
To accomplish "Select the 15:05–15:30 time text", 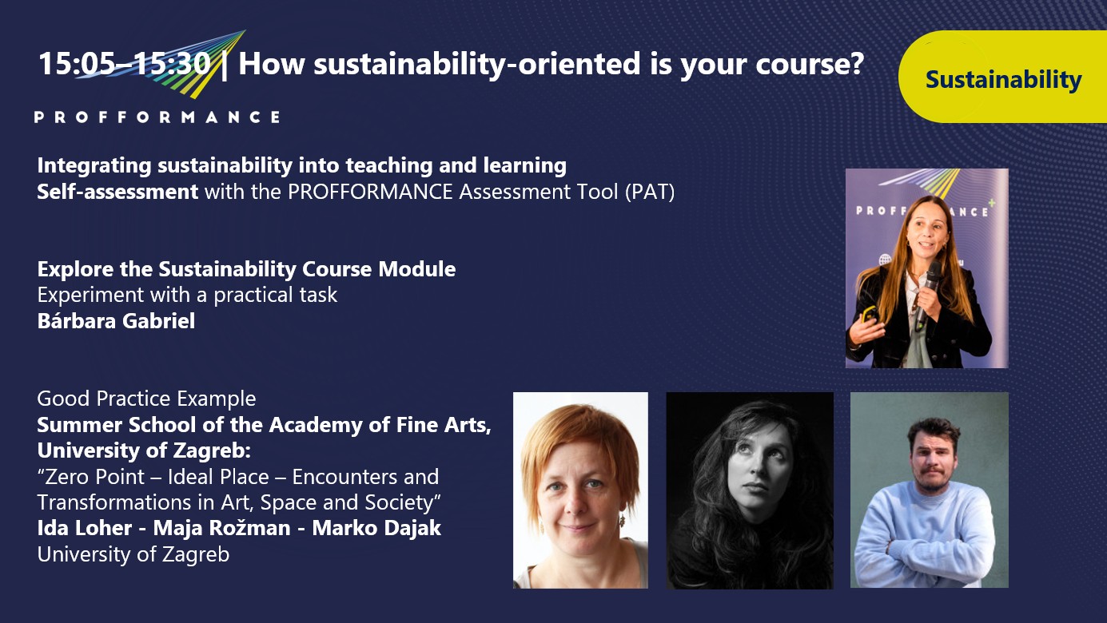I will (x=124, y=65).
